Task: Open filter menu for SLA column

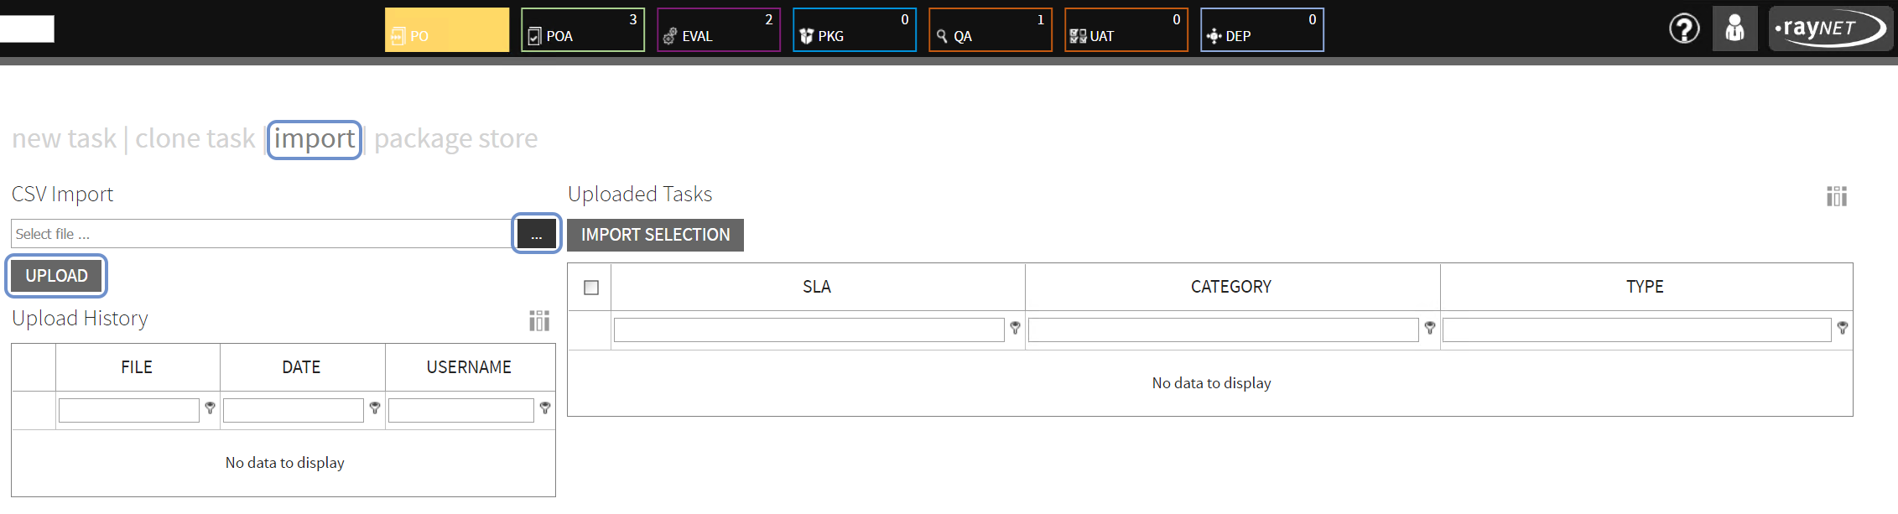Action: coord(1015,328)
